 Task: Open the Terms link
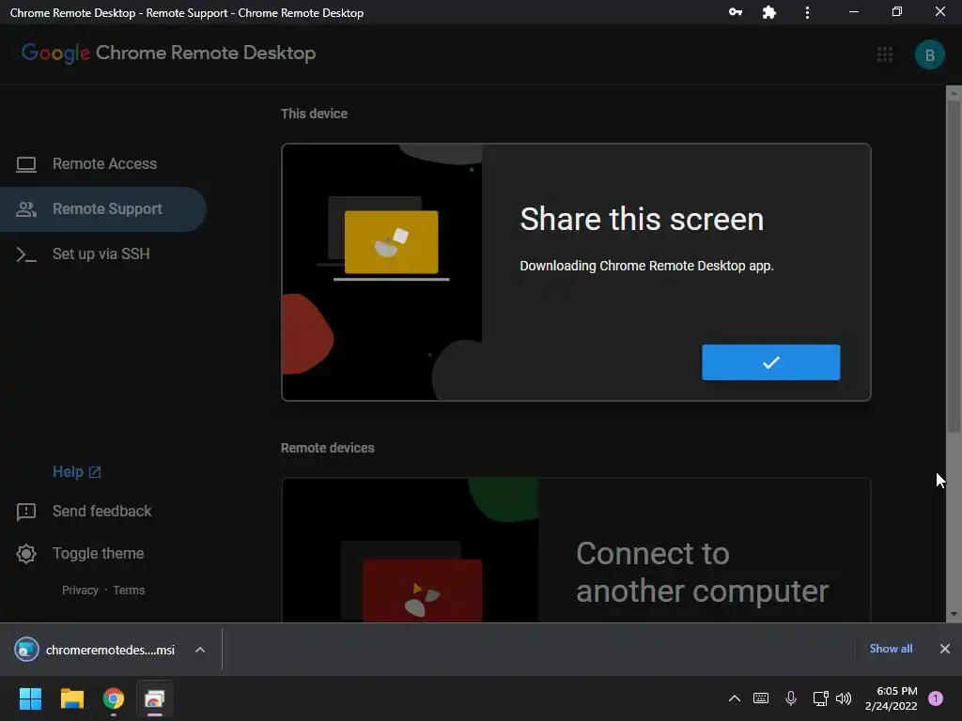point(129,591)
